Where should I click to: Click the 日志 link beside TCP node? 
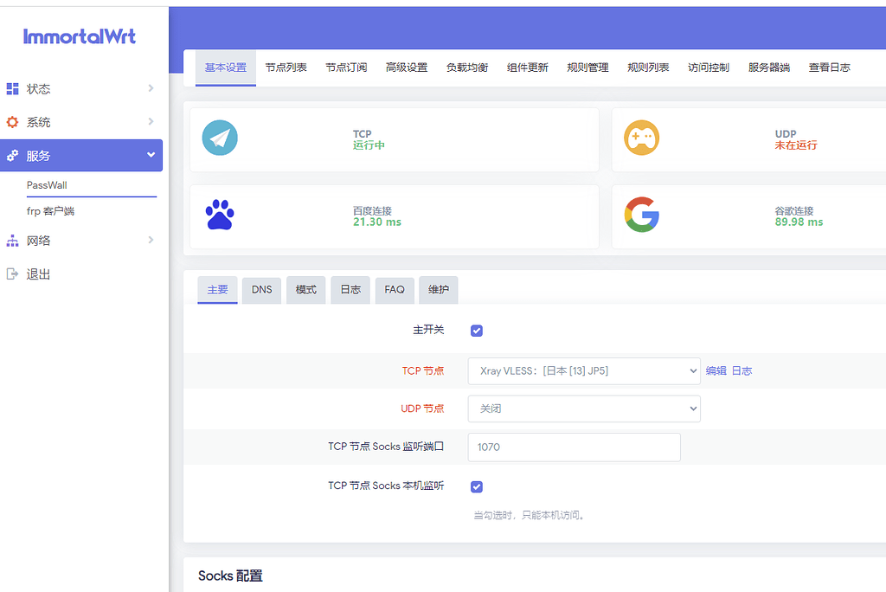742,371
